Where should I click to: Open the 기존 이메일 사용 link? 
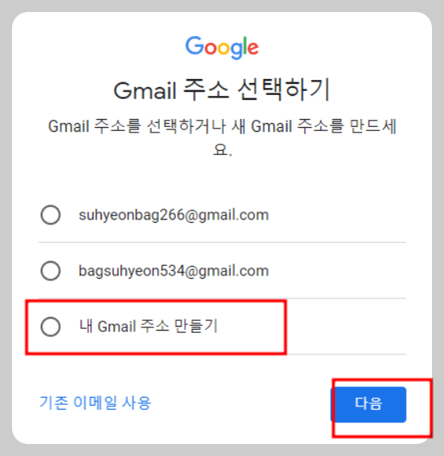95,403
